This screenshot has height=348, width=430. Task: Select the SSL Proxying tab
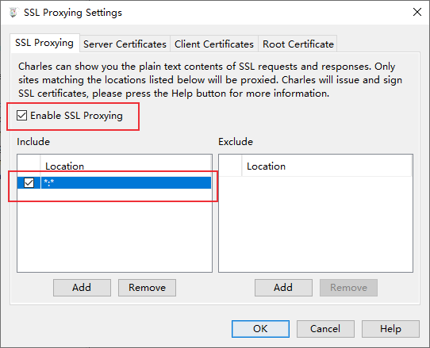point(44,43)
